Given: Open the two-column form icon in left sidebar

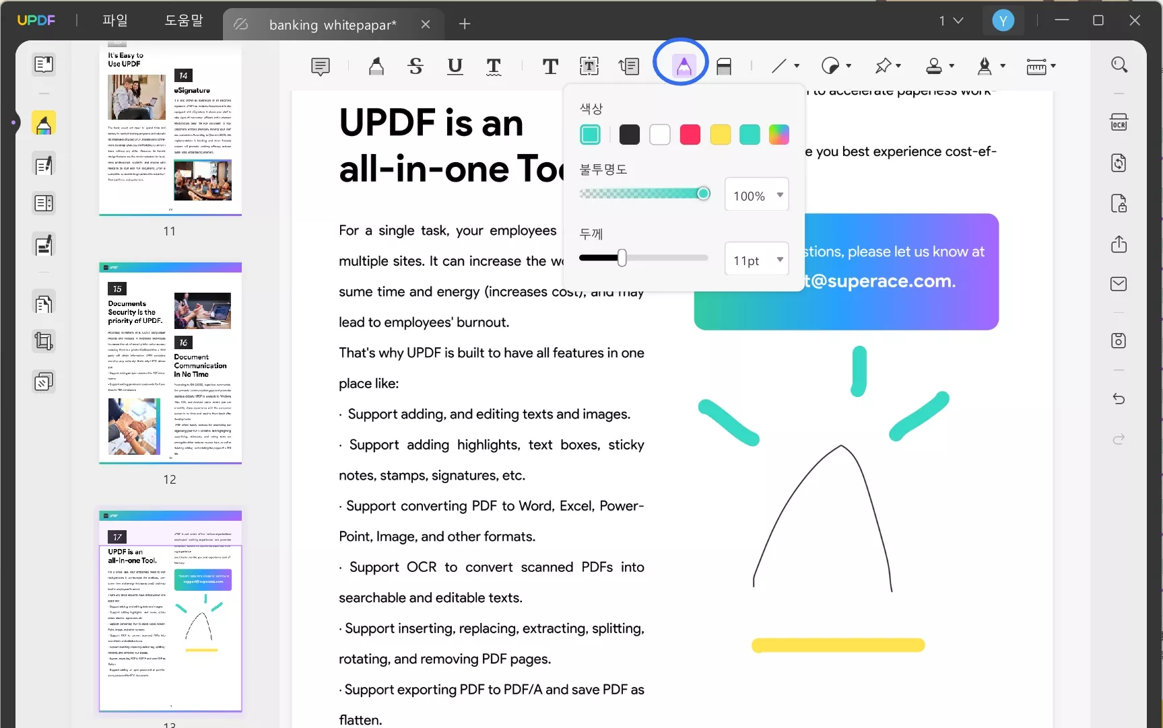Looking at the screenshot, I should pyautogui.click(x=44, y=203).
